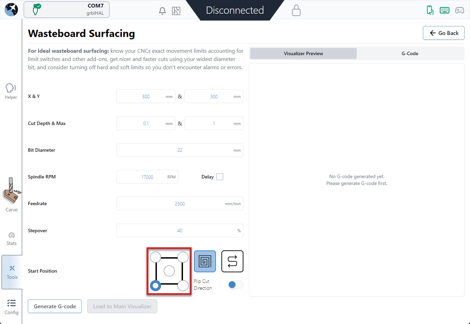Click the Go Back button
470x324 pixels.
pyautogui.click(x=444, y=33)
